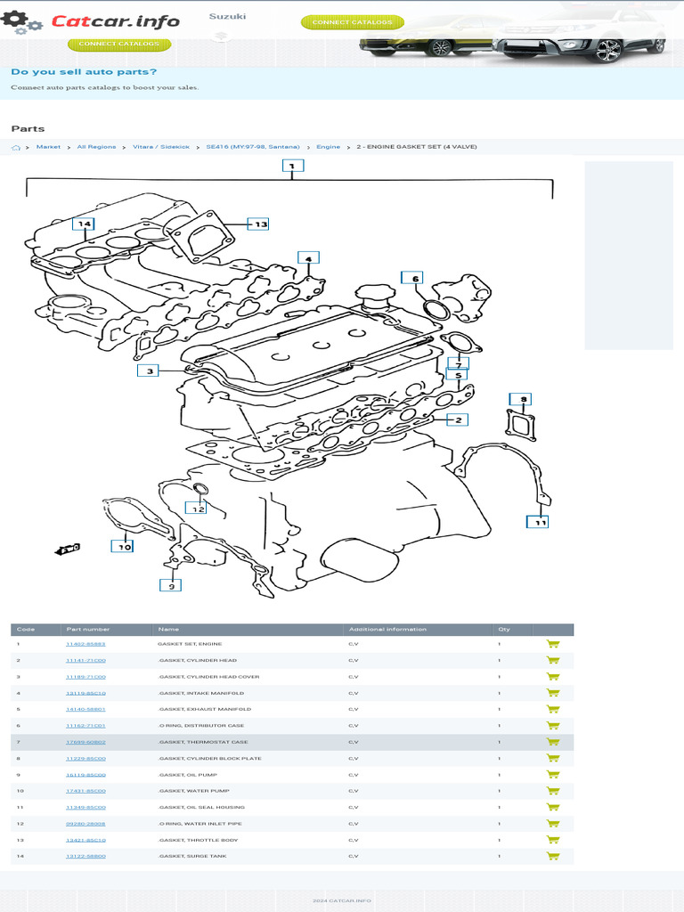684x912 pixels.
Task: Click 'Do you sell auto parts?' heading
Action: click(x=84, y=72)
